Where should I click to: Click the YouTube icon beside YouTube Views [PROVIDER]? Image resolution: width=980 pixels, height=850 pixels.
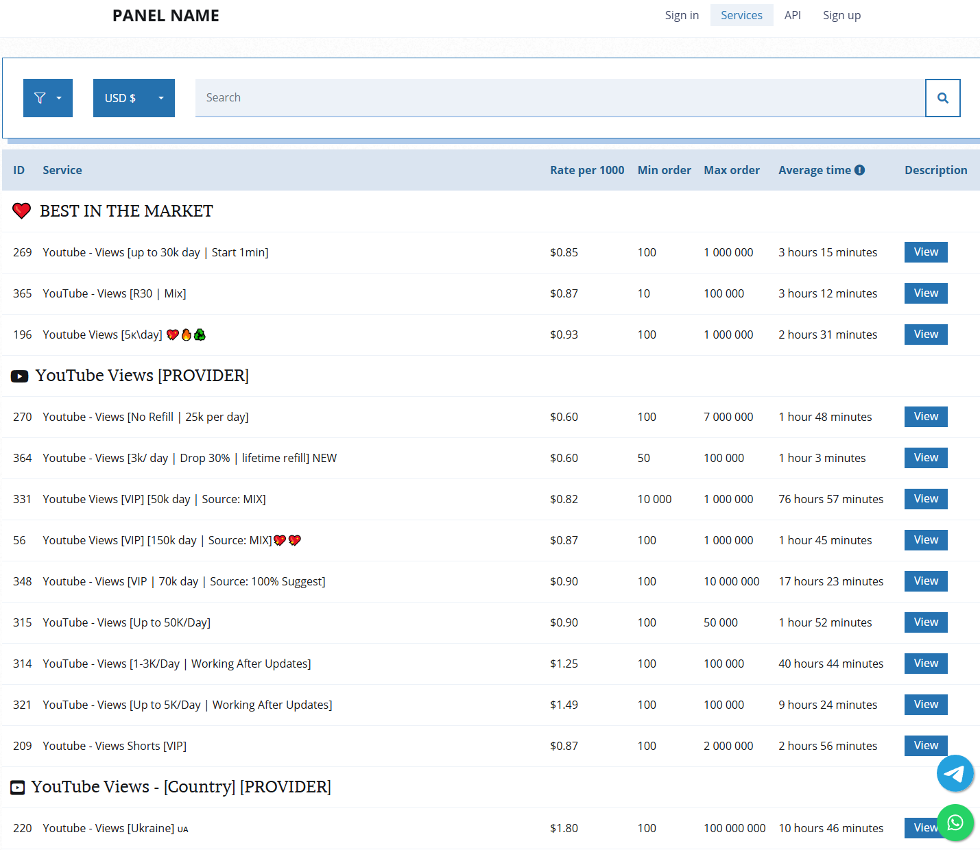coord(19,376)
